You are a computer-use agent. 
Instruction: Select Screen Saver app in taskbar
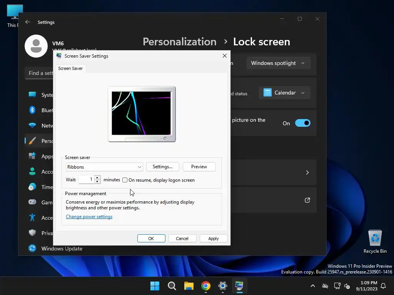click(239, 286)
